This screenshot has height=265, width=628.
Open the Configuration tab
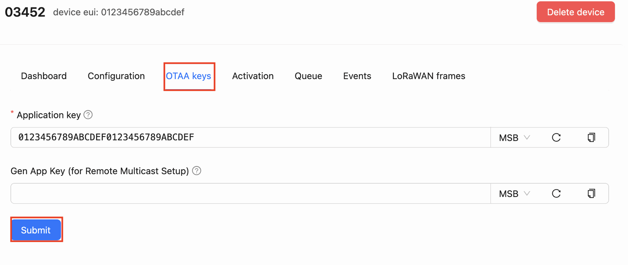tap(116, 76)
